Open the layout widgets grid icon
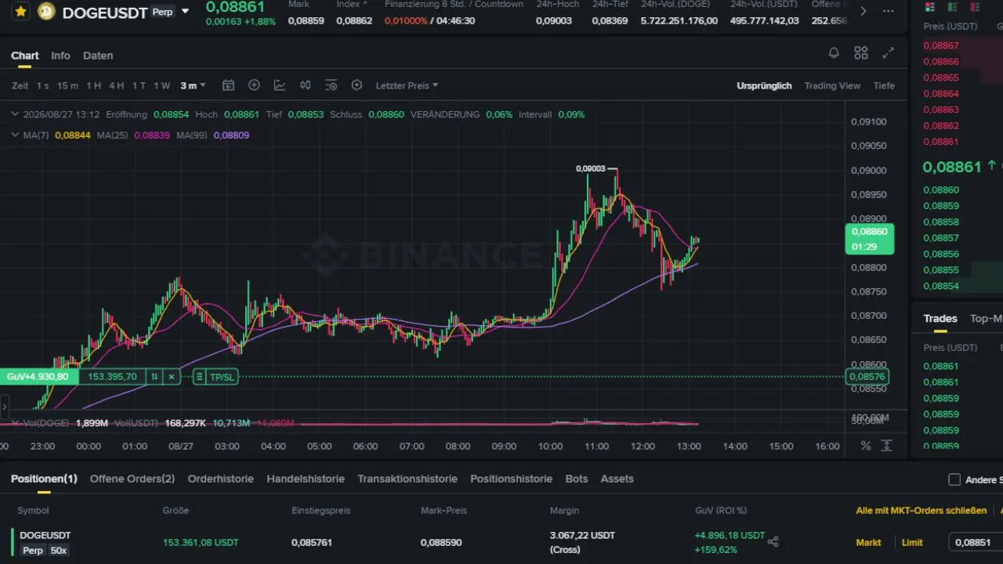The image size is (1003, 564). [x=861, y=53]
